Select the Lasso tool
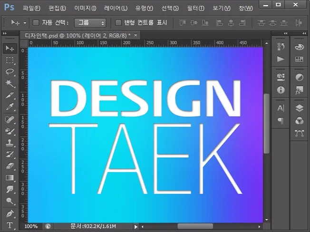The height and width of the screenshot is (232, 310). click(x=10, y=72)
